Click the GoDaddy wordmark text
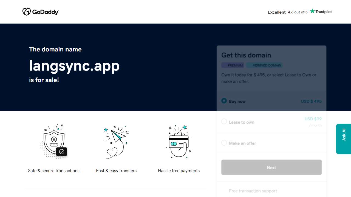Screen dimensions: 351x197 coord(45,12)
